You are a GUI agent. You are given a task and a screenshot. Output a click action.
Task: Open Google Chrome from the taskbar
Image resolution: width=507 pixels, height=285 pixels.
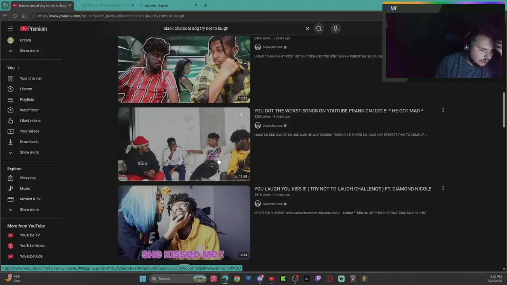coord(237,279)
